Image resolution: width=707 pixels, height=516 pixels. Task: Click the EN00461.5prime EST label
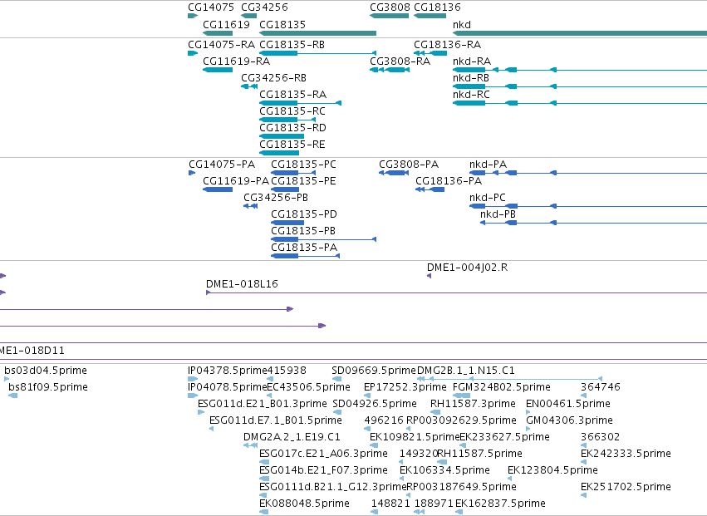click(x=568, y=404)
